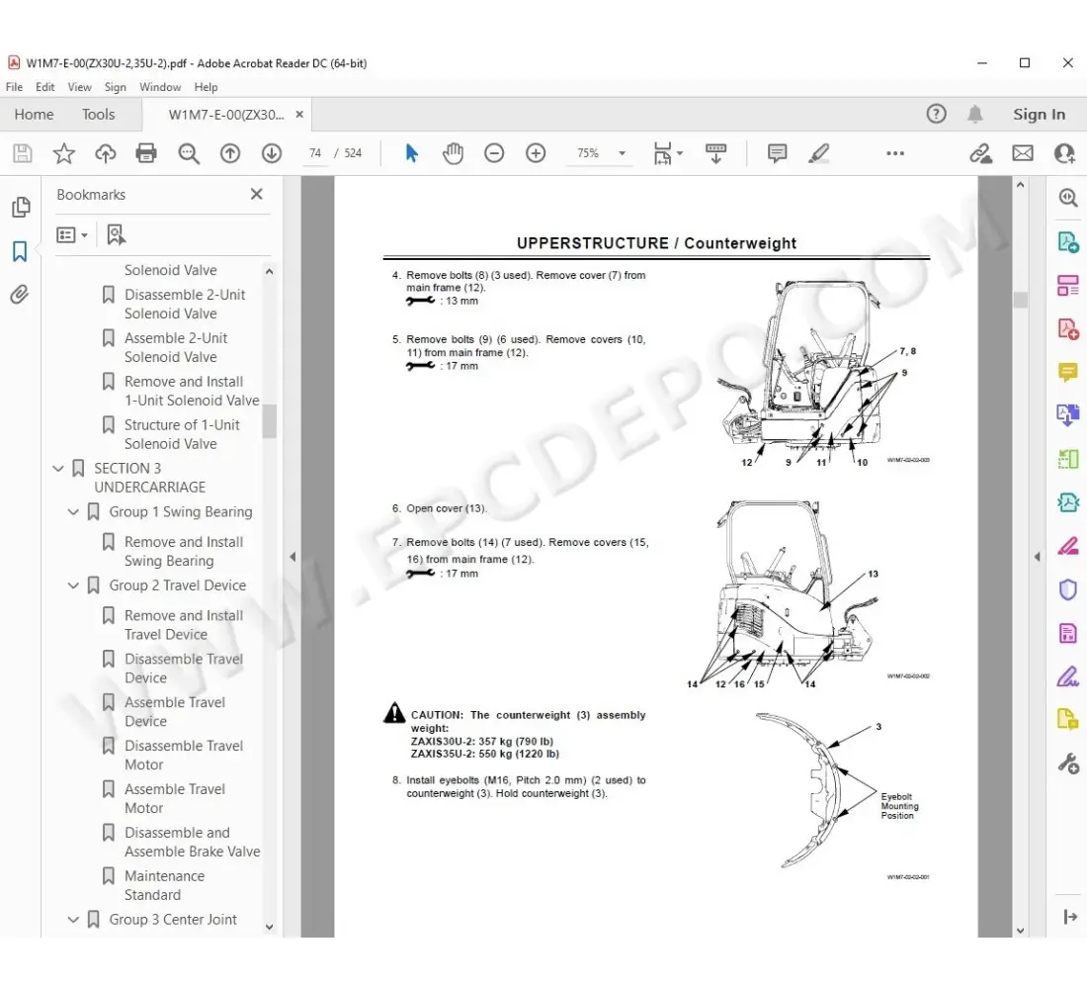
Task: Toggle the Page Thumbnails panel
Action: (20, 207)
